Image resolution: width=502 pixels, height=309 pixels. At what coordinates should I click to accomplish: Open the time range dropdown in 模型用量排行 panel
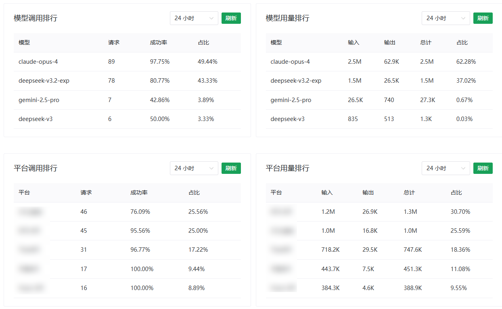[446, 18]
